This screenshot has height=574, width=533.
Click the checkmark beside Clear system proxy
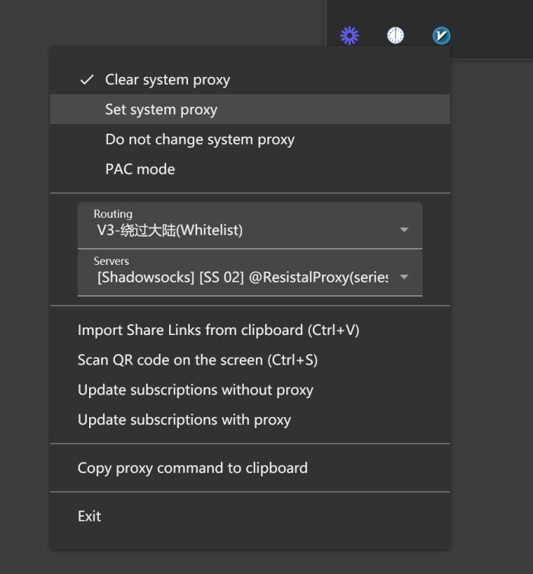coord(87,79)
